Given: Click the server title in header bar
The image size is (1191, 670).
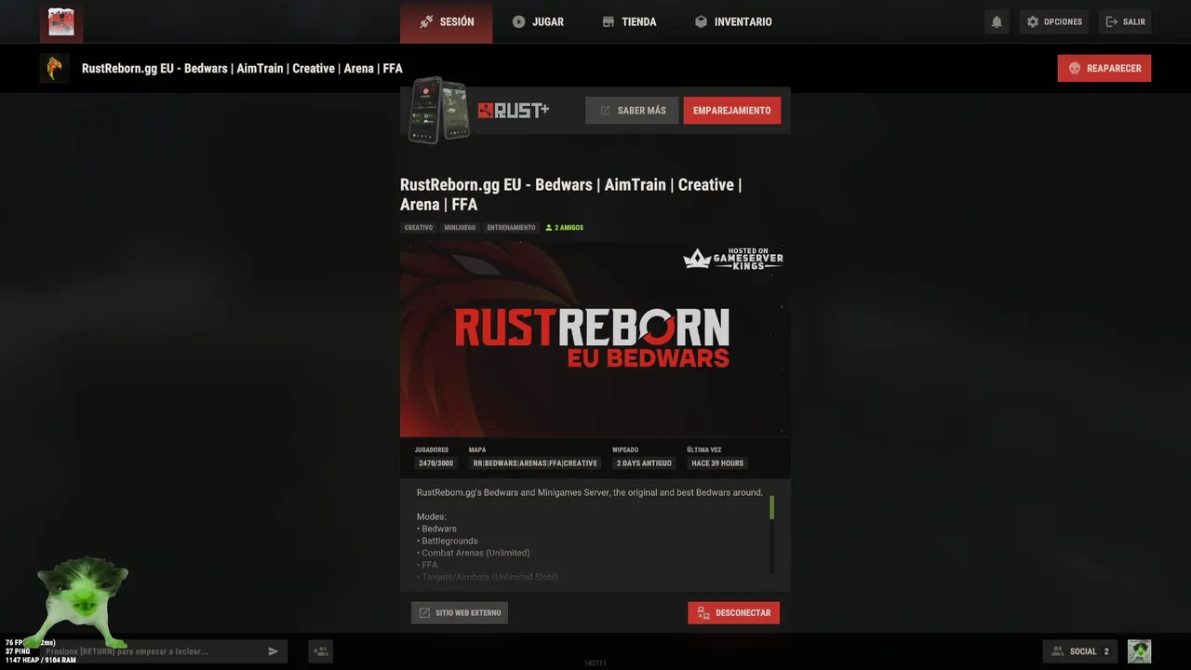Looking at the screenshot, I should click(242, 69).
